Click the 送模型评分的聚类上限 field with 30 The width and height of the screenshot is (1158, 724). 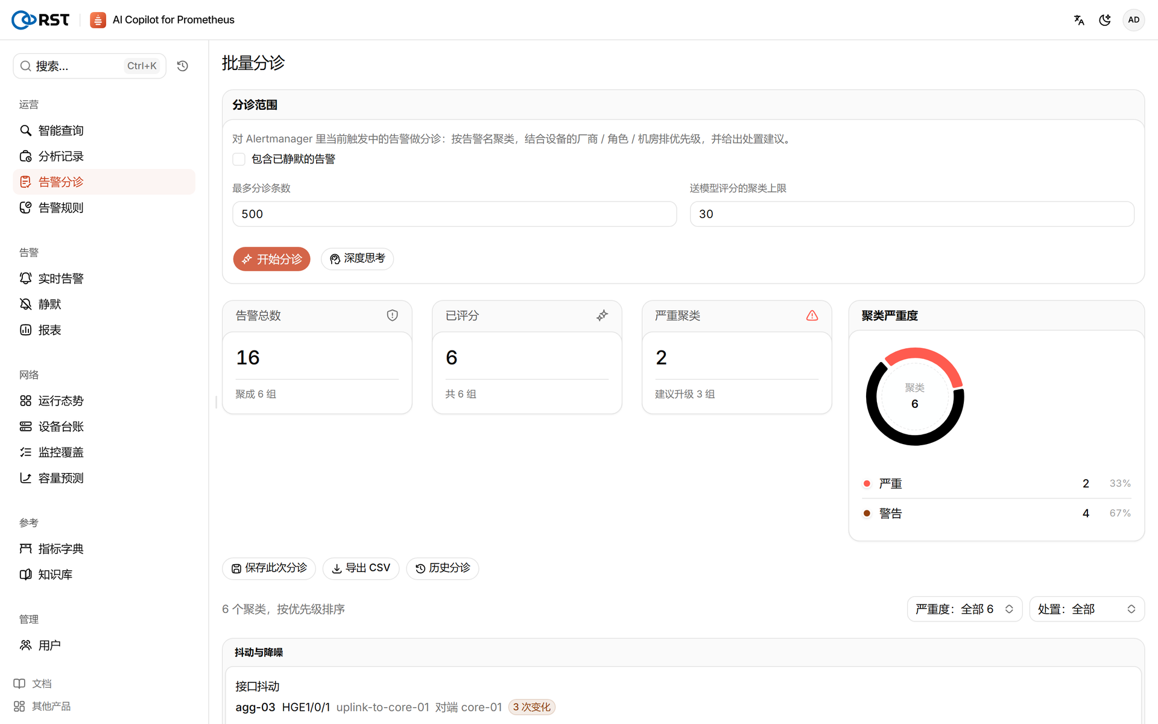point(912,214)
